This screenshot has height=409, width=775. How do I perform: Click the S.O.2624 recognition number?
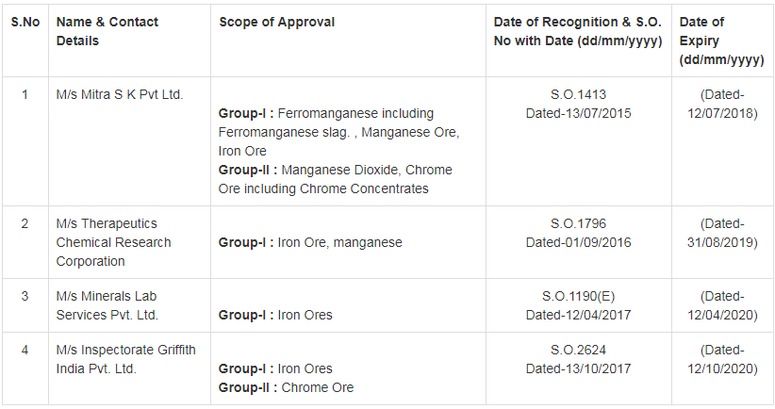pyautogui.click(x=578, y=350)
